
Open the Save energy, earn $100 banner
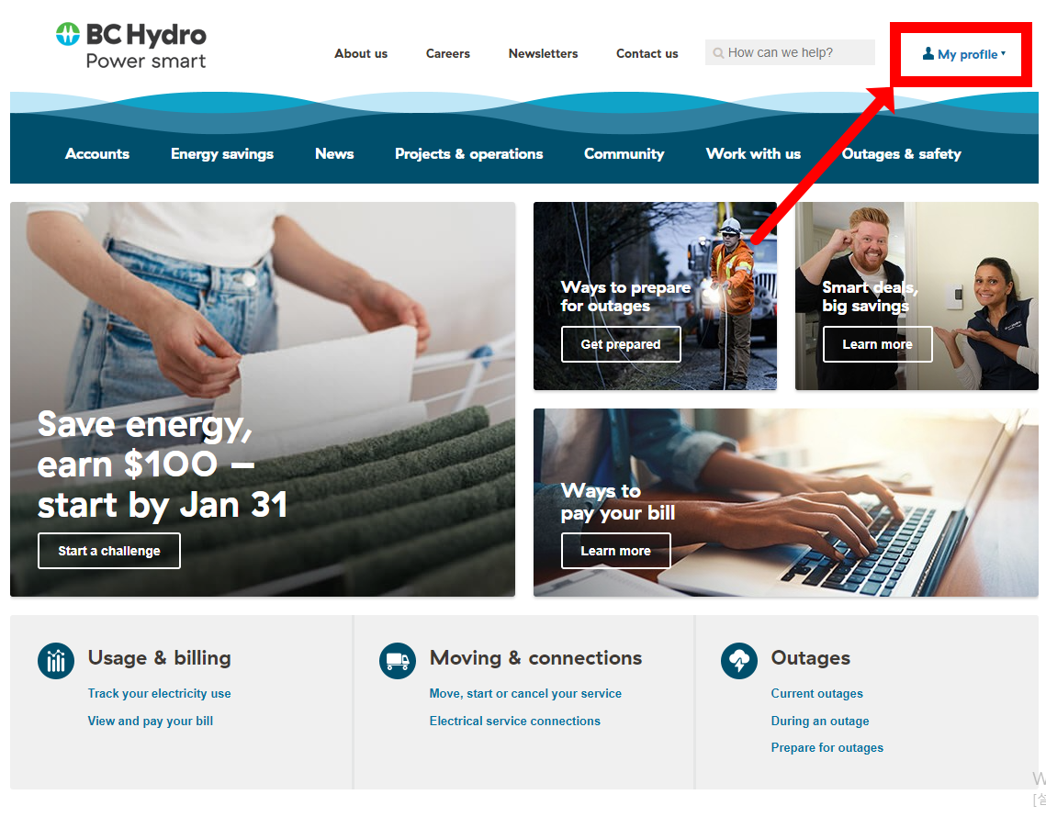262,399
